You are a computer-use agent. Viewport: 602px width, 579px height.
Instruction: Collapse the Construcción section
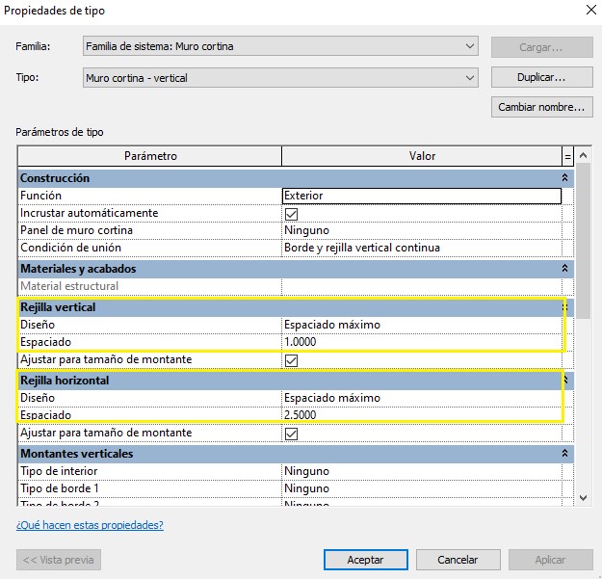565,178
